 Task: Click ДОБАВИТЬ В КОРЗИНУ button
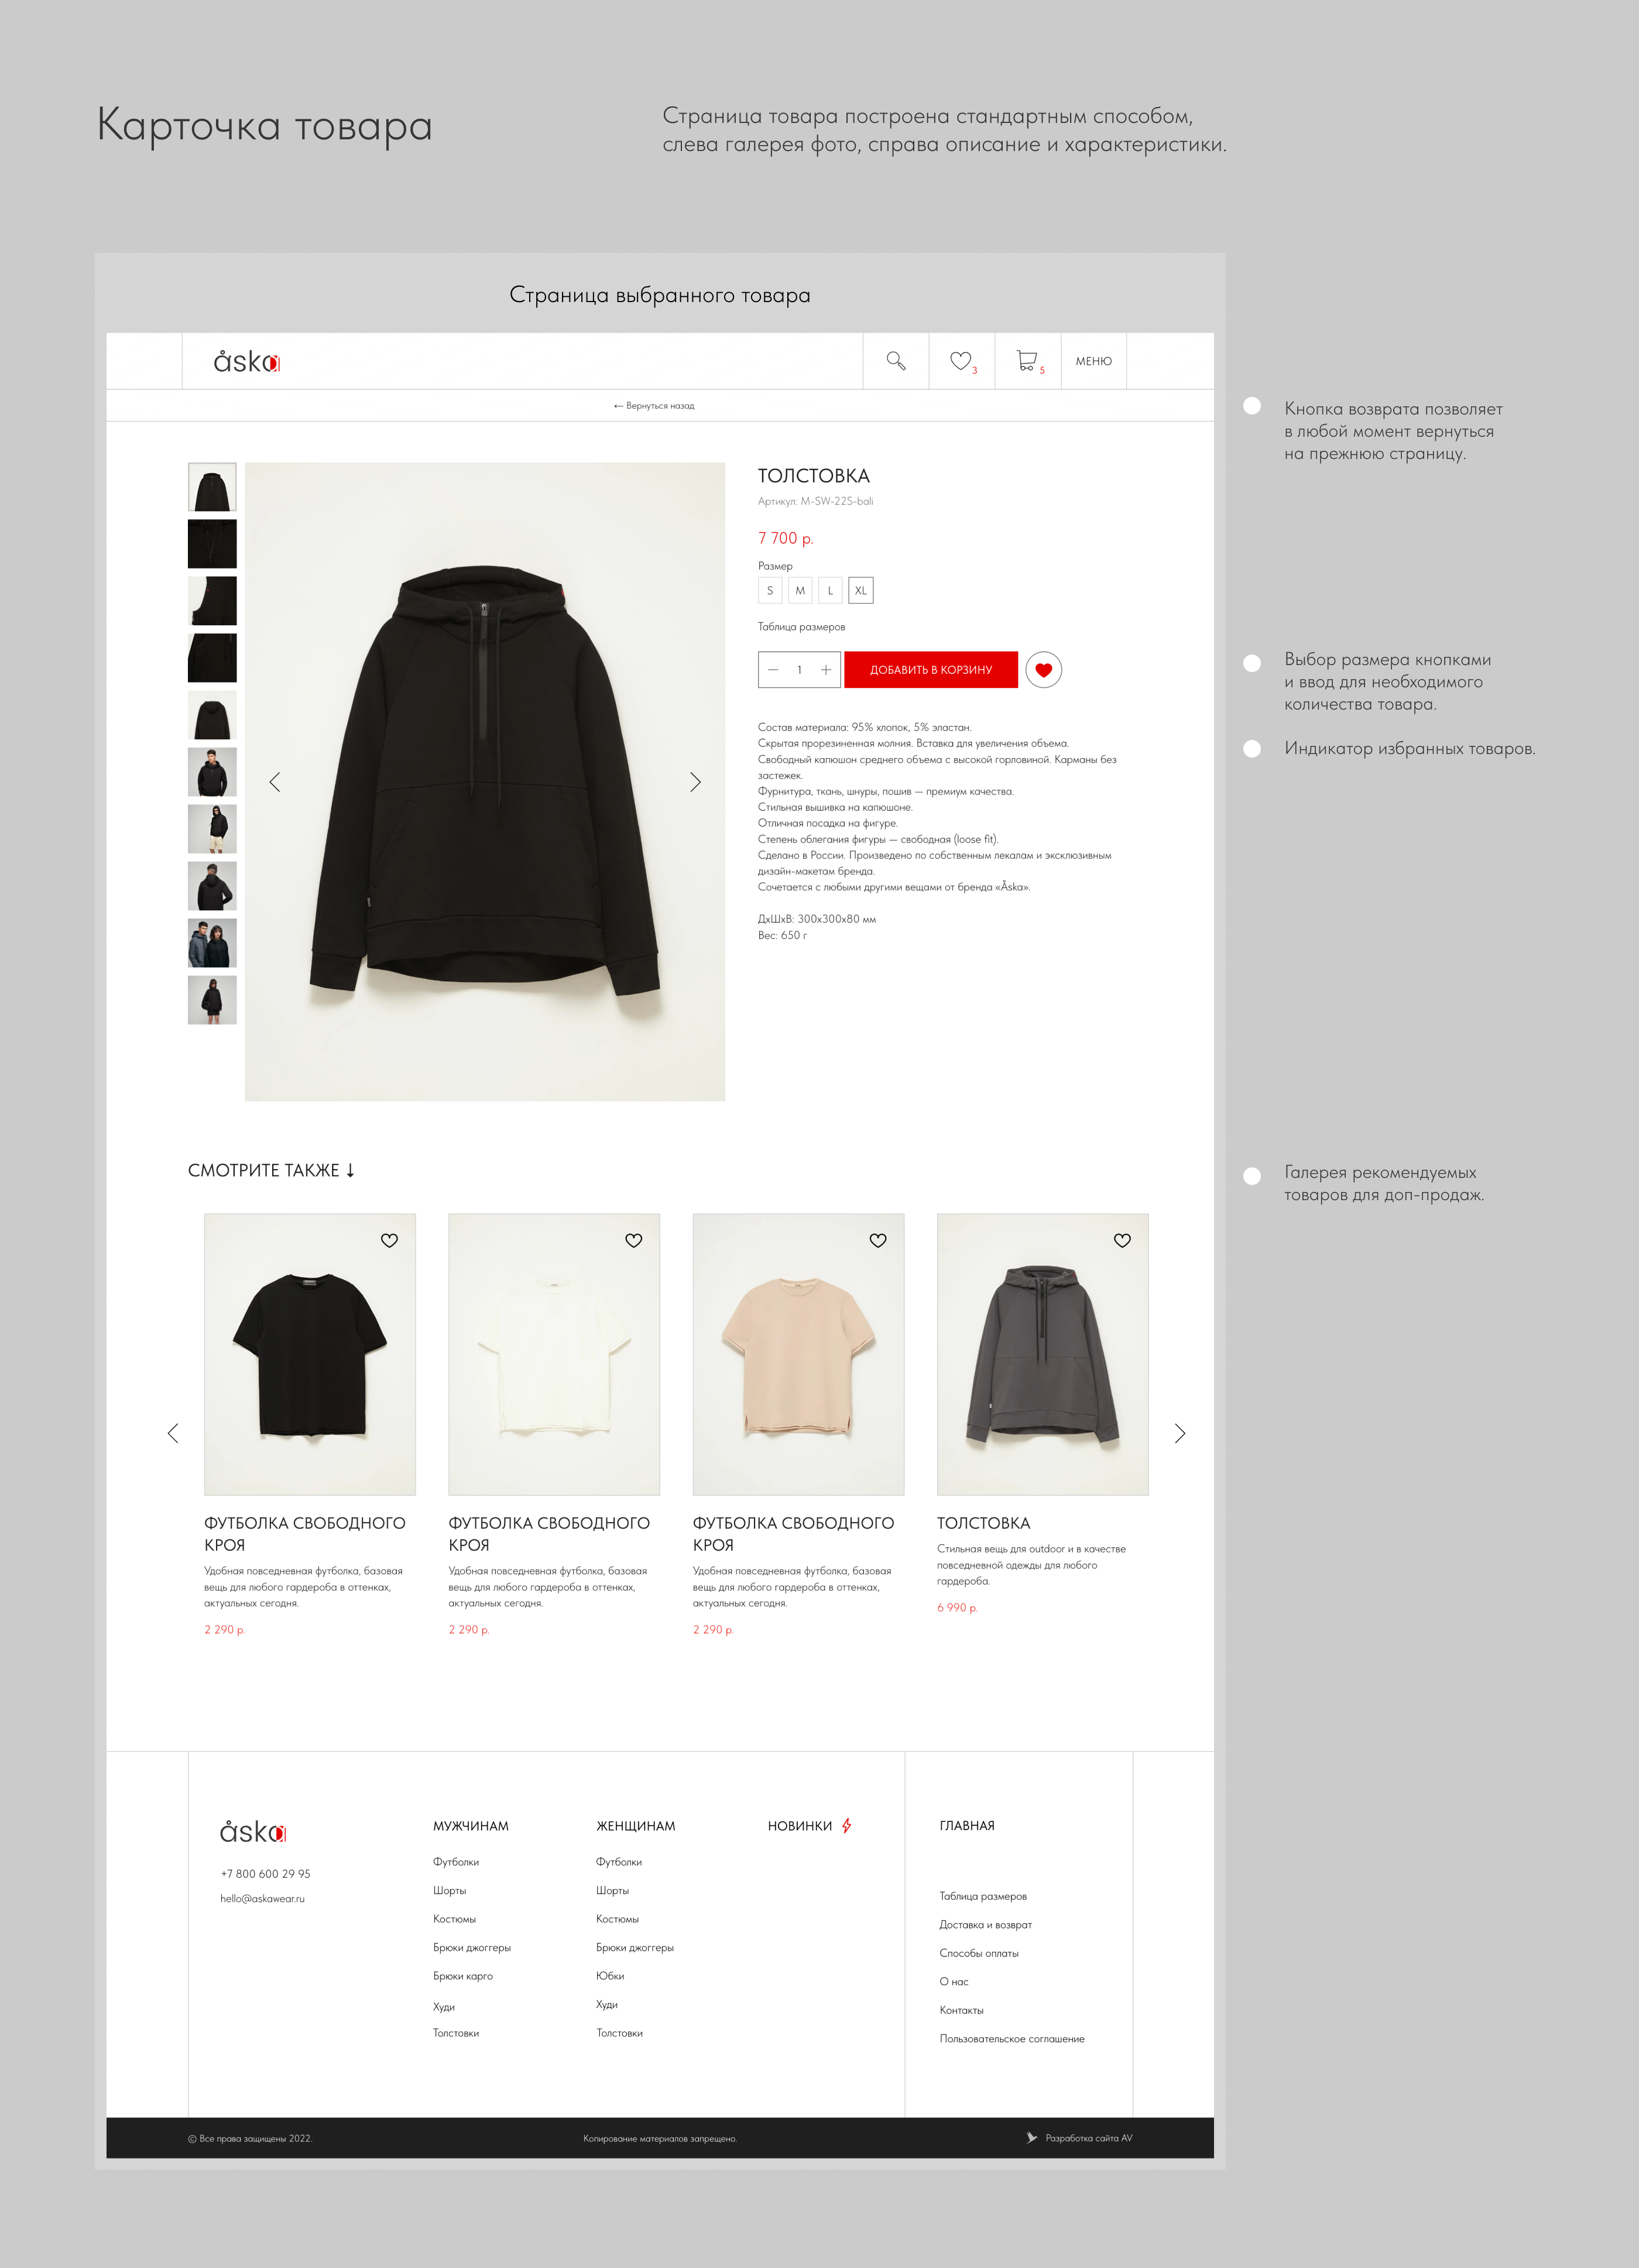pyautogui.click(x=931, y=670)
